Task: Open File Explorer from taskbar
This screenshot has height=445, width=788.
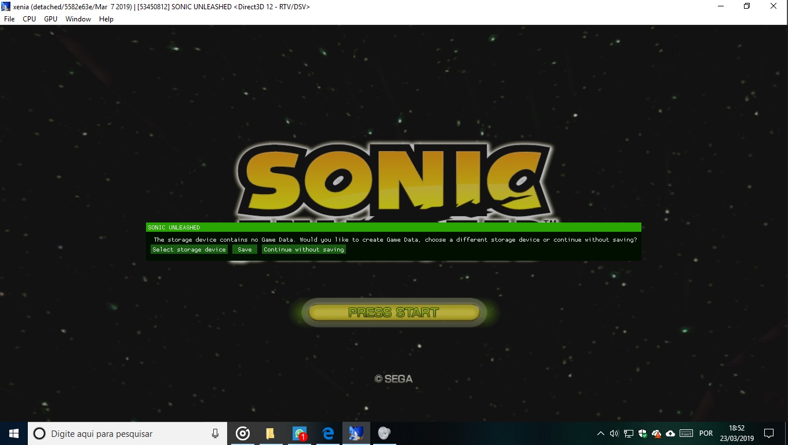Action: (271, 433)
